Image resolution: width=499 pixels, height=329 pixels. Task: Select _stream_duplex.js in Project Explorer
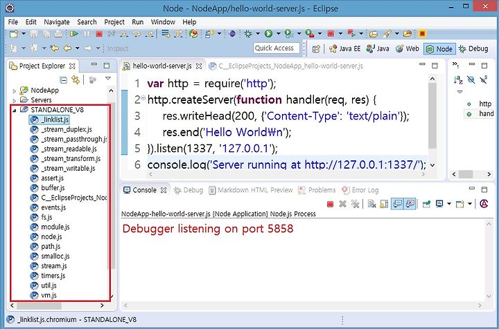click(61, 129)
